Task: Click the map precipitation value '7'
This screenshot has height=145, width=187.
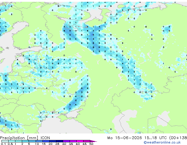Action: click(x=70, y=109)
